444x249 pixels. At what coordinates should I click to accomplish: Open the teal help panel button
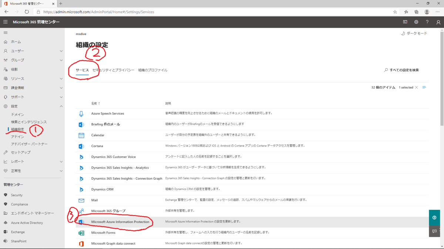[x=434, y=218]
